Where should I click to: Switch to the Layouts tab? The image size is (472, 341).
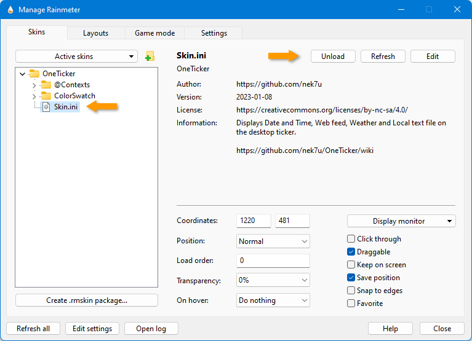pyautogui.click(x=96, y=33)
